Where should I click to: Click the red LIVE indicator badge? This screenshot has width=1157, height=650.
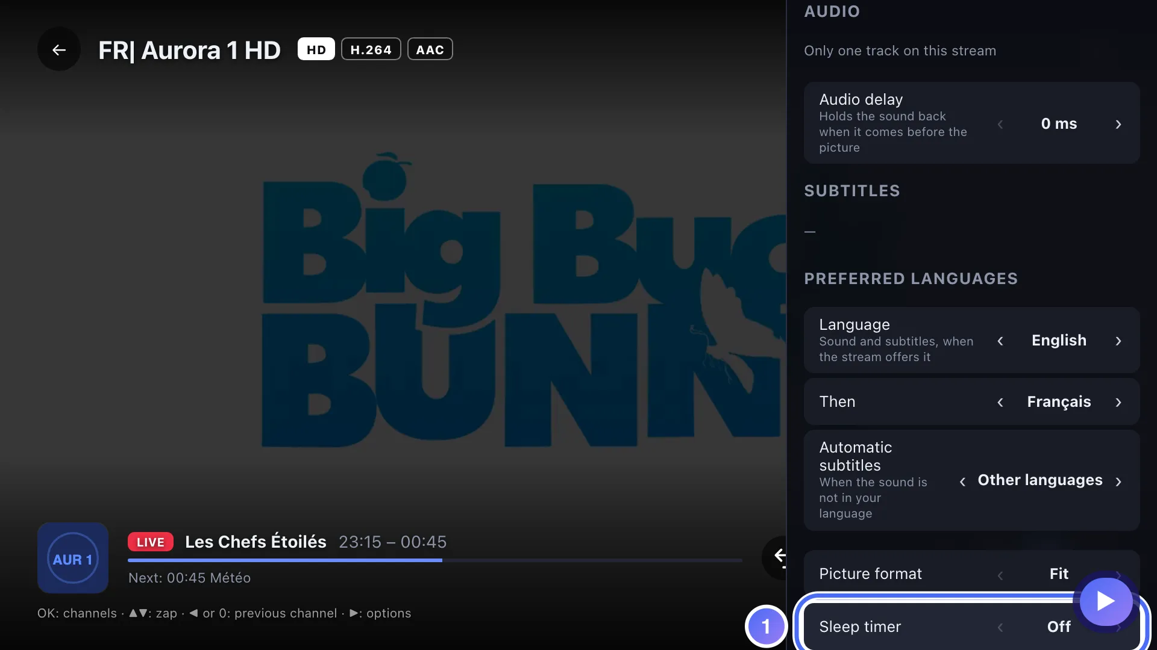pyautogui.click(x=151, y=542)
